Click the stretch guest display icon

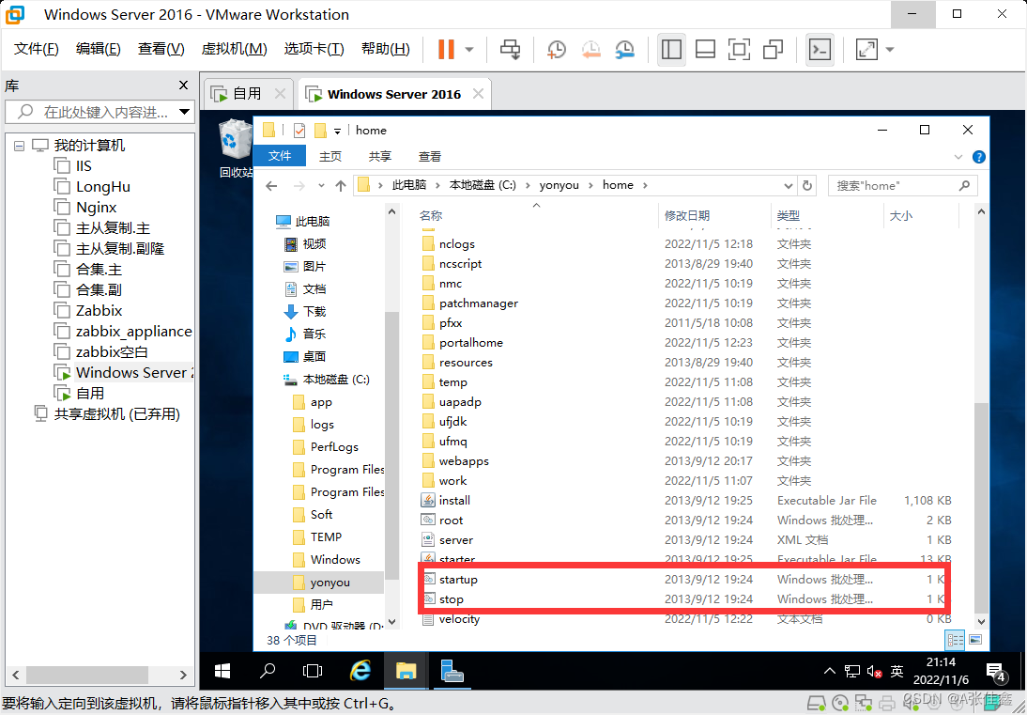(x=867, y=49)
